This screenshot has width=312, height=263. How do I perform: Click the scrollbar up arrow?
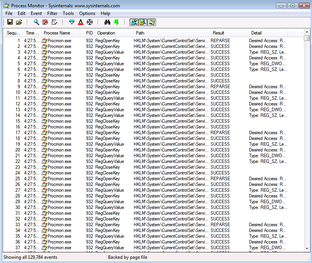(x=307, y=32)
